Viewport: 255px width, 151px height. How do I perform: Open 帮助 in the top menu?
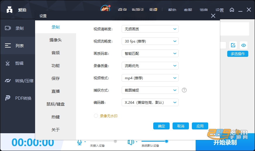[x=172, y=10]
